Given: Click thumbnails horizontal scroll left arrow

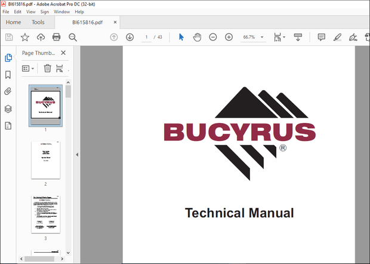Looking at the screenshot, I should click(x=21, y=259).
